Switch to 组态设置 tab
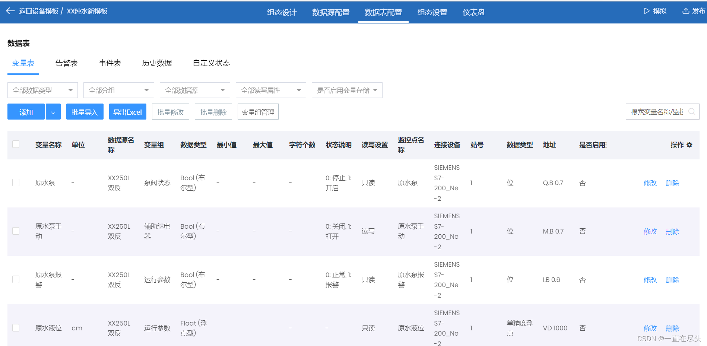 [432, 12]
